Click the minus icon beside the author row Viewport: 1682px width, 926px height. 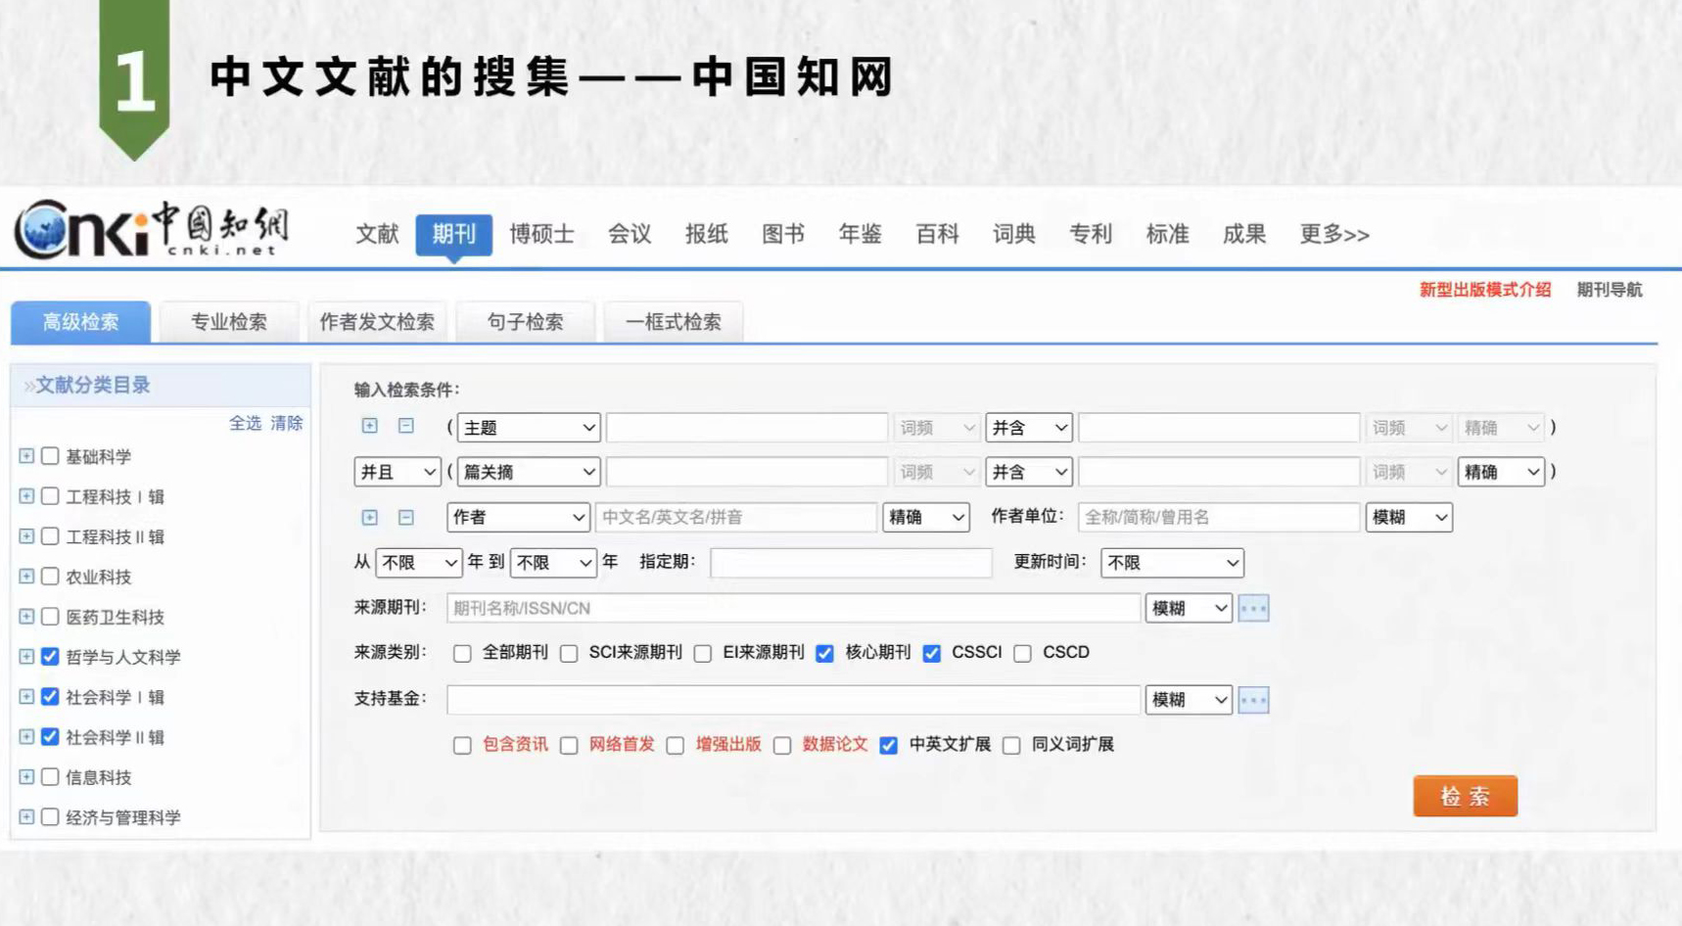pyautogui.click(x=405, y=517)
